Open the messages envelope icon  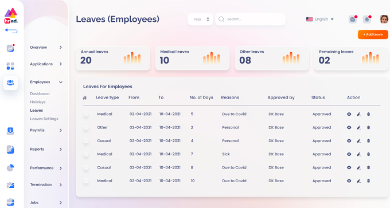(353, 19)
